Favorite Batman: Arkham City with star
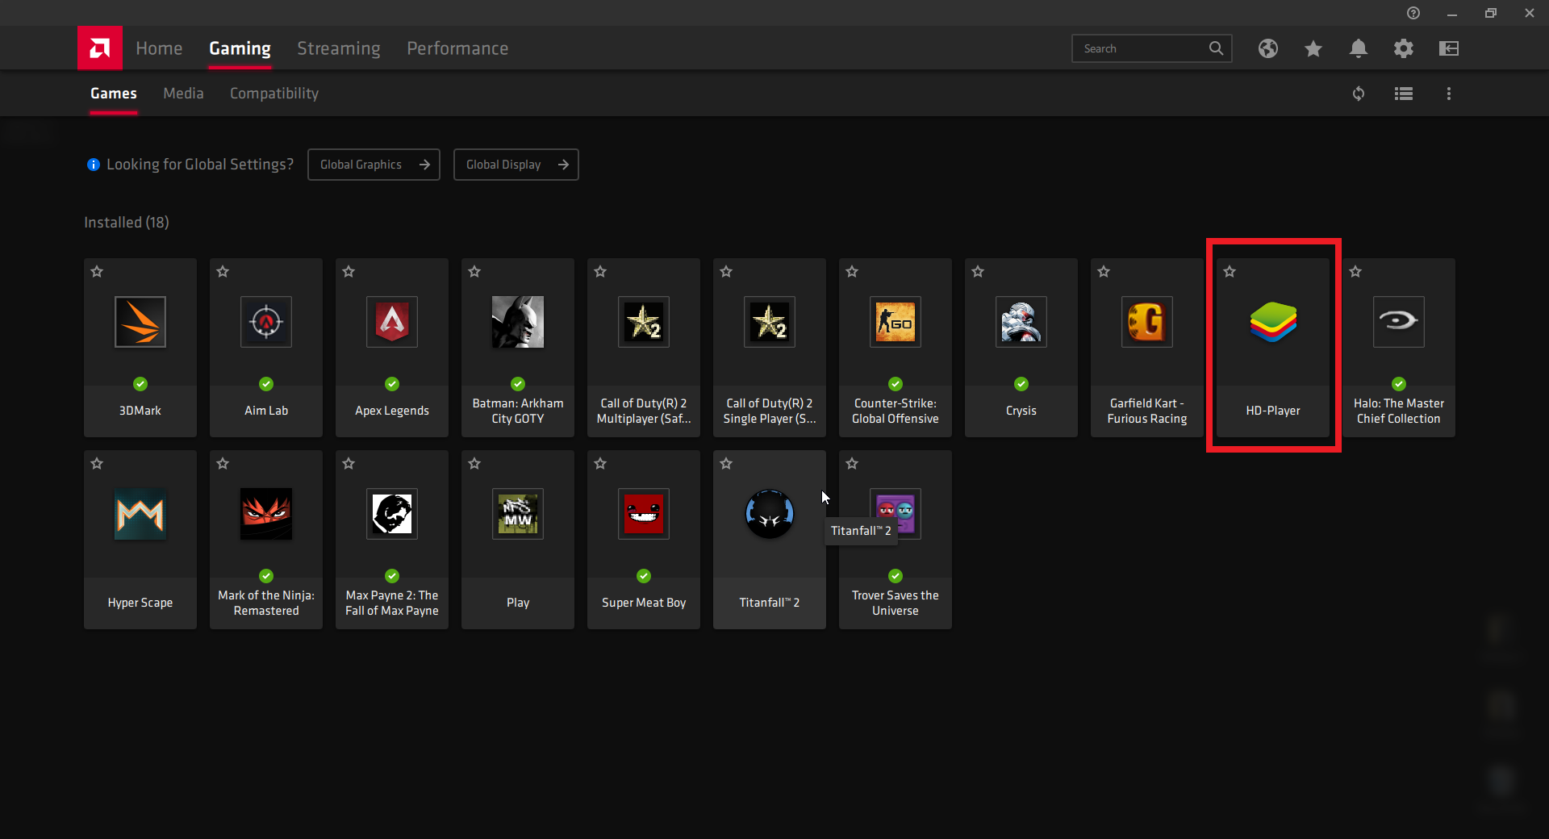 (474, 272)
